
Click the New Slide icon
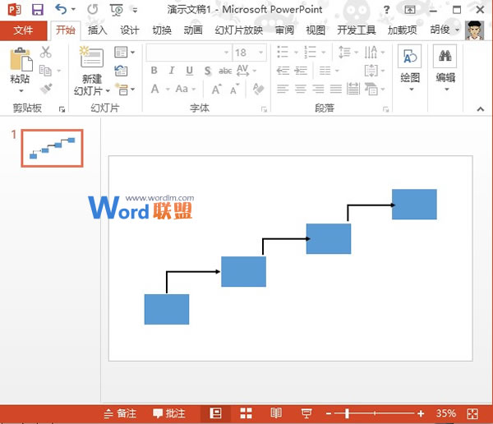(91, 57)
